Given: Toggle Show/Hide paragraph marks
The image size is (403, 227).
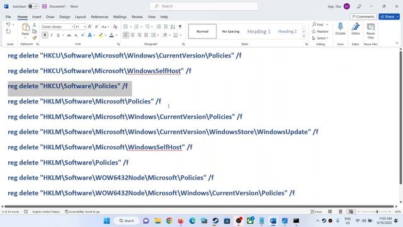Looking at the screenshot, I should pos(180,26).
